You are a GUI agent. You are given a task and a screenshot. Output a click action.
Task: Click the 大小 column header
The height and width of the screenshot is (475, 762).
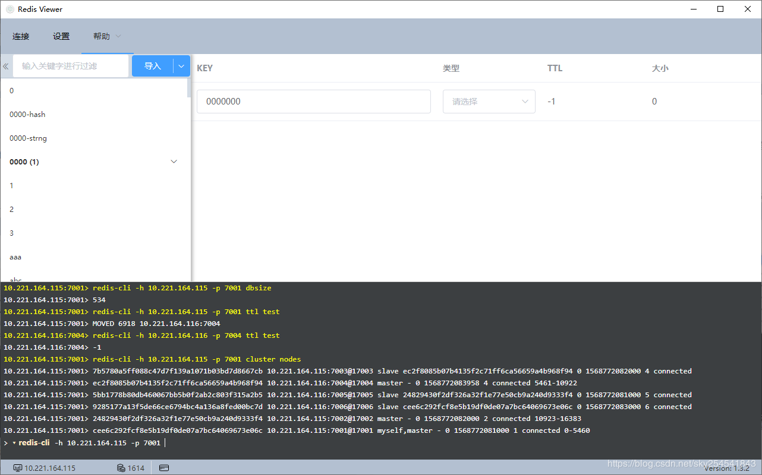coord(660,68)
